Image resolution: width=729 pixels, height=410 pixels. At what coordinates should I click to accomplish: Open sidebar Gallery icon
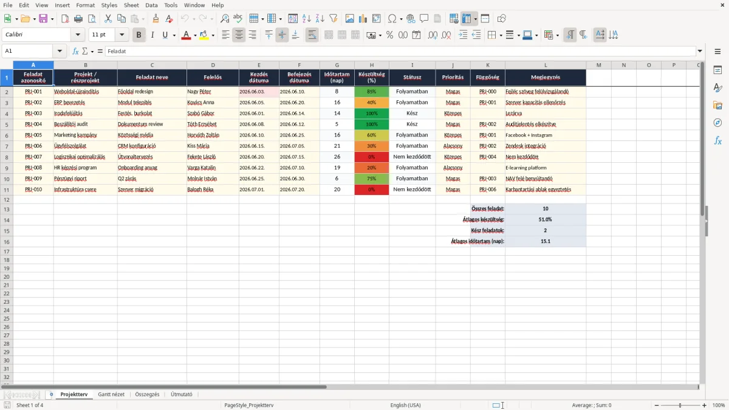tap(717, 106)
